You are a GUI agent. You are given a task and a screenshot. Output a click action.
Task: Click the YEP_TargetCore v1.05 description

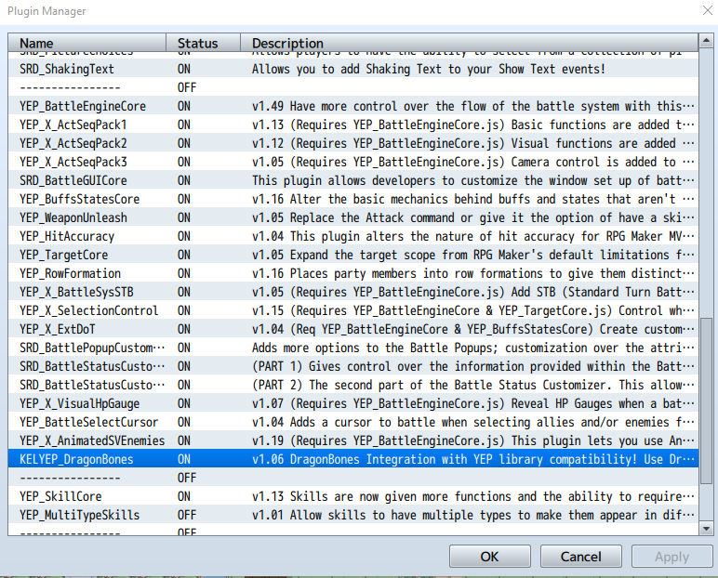(473, 255)
